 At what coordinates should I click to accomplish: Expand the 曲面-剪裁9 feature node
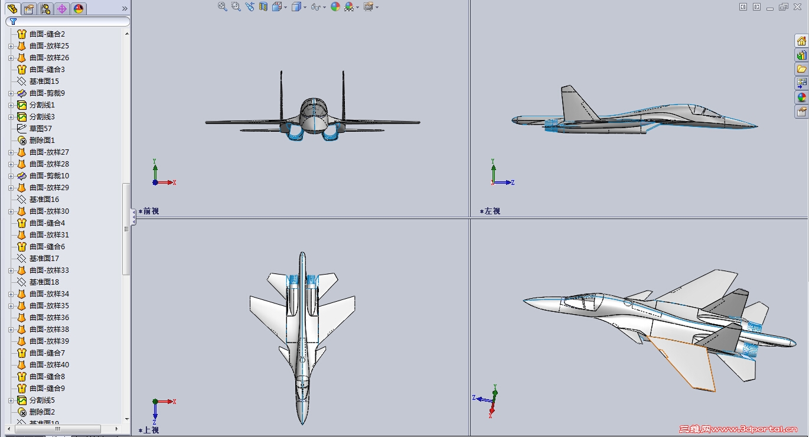(x=11, y=93)
